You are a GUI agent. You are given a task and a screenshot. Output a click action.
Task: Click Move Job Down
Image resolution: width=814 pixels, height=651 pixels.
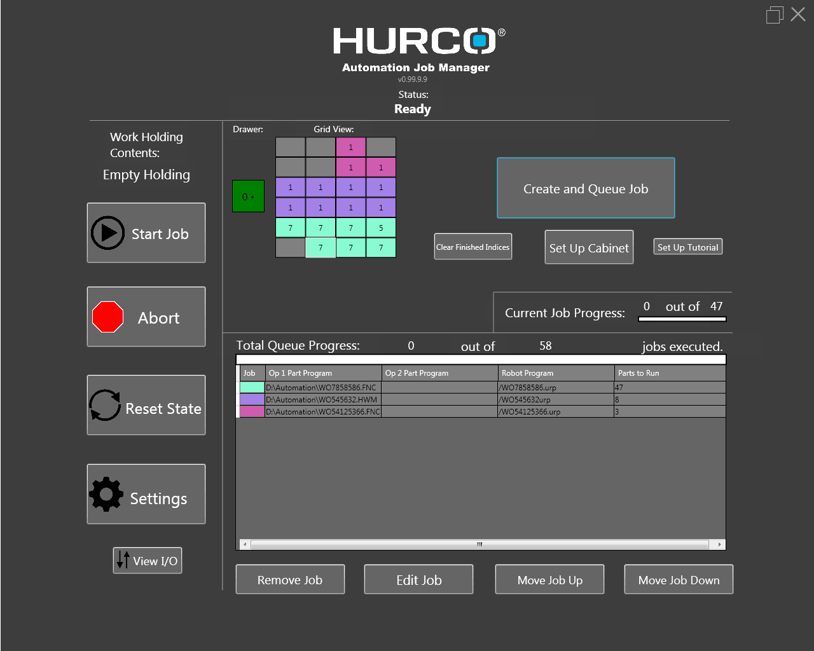679,580
